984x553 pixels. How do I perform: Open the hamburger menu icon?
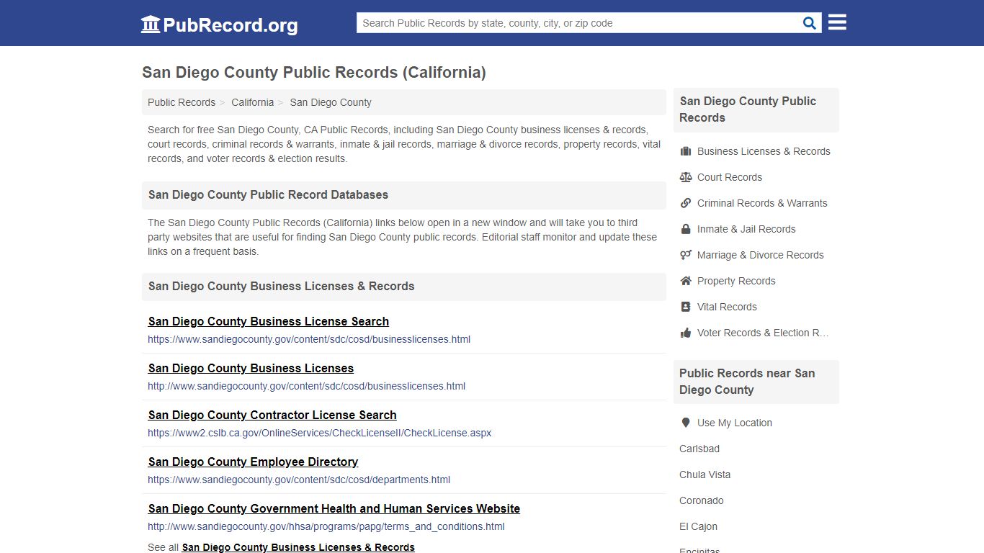pyautogui.click(x=837, y=22)
